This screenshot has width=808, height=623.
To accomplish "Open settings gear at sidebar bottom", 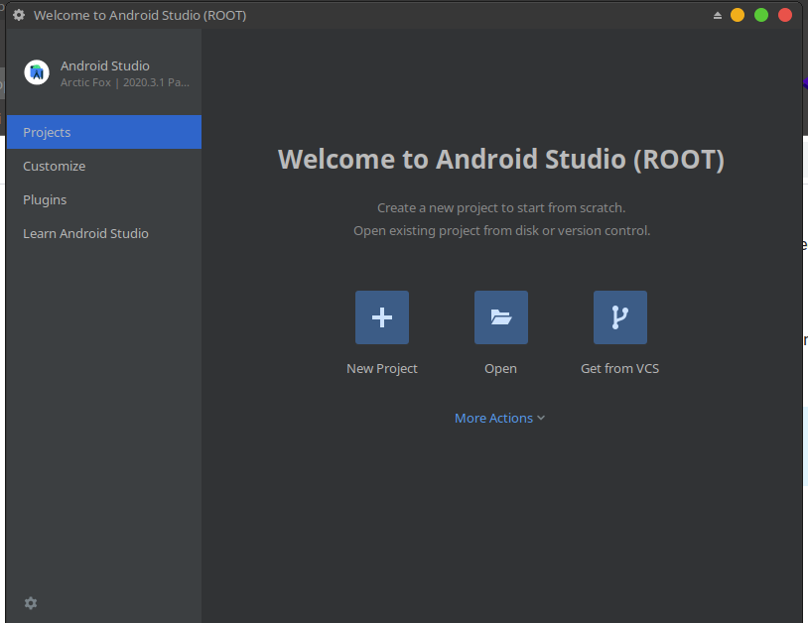I will coord(31,603).
